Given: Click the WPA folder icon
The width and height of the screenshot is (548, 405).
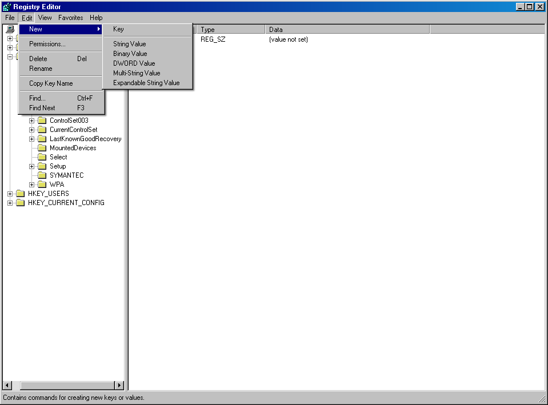Looking at the screenshot, I should tap(42, 184).
